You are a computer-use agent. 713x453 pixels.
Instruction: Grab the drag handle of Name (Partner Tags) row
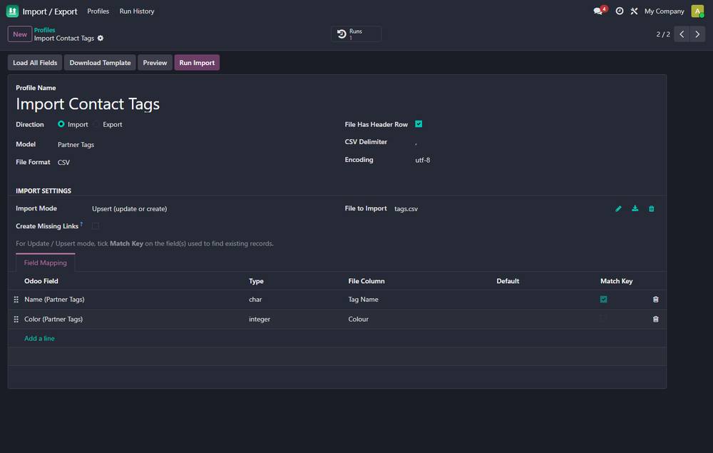[16, 300]
